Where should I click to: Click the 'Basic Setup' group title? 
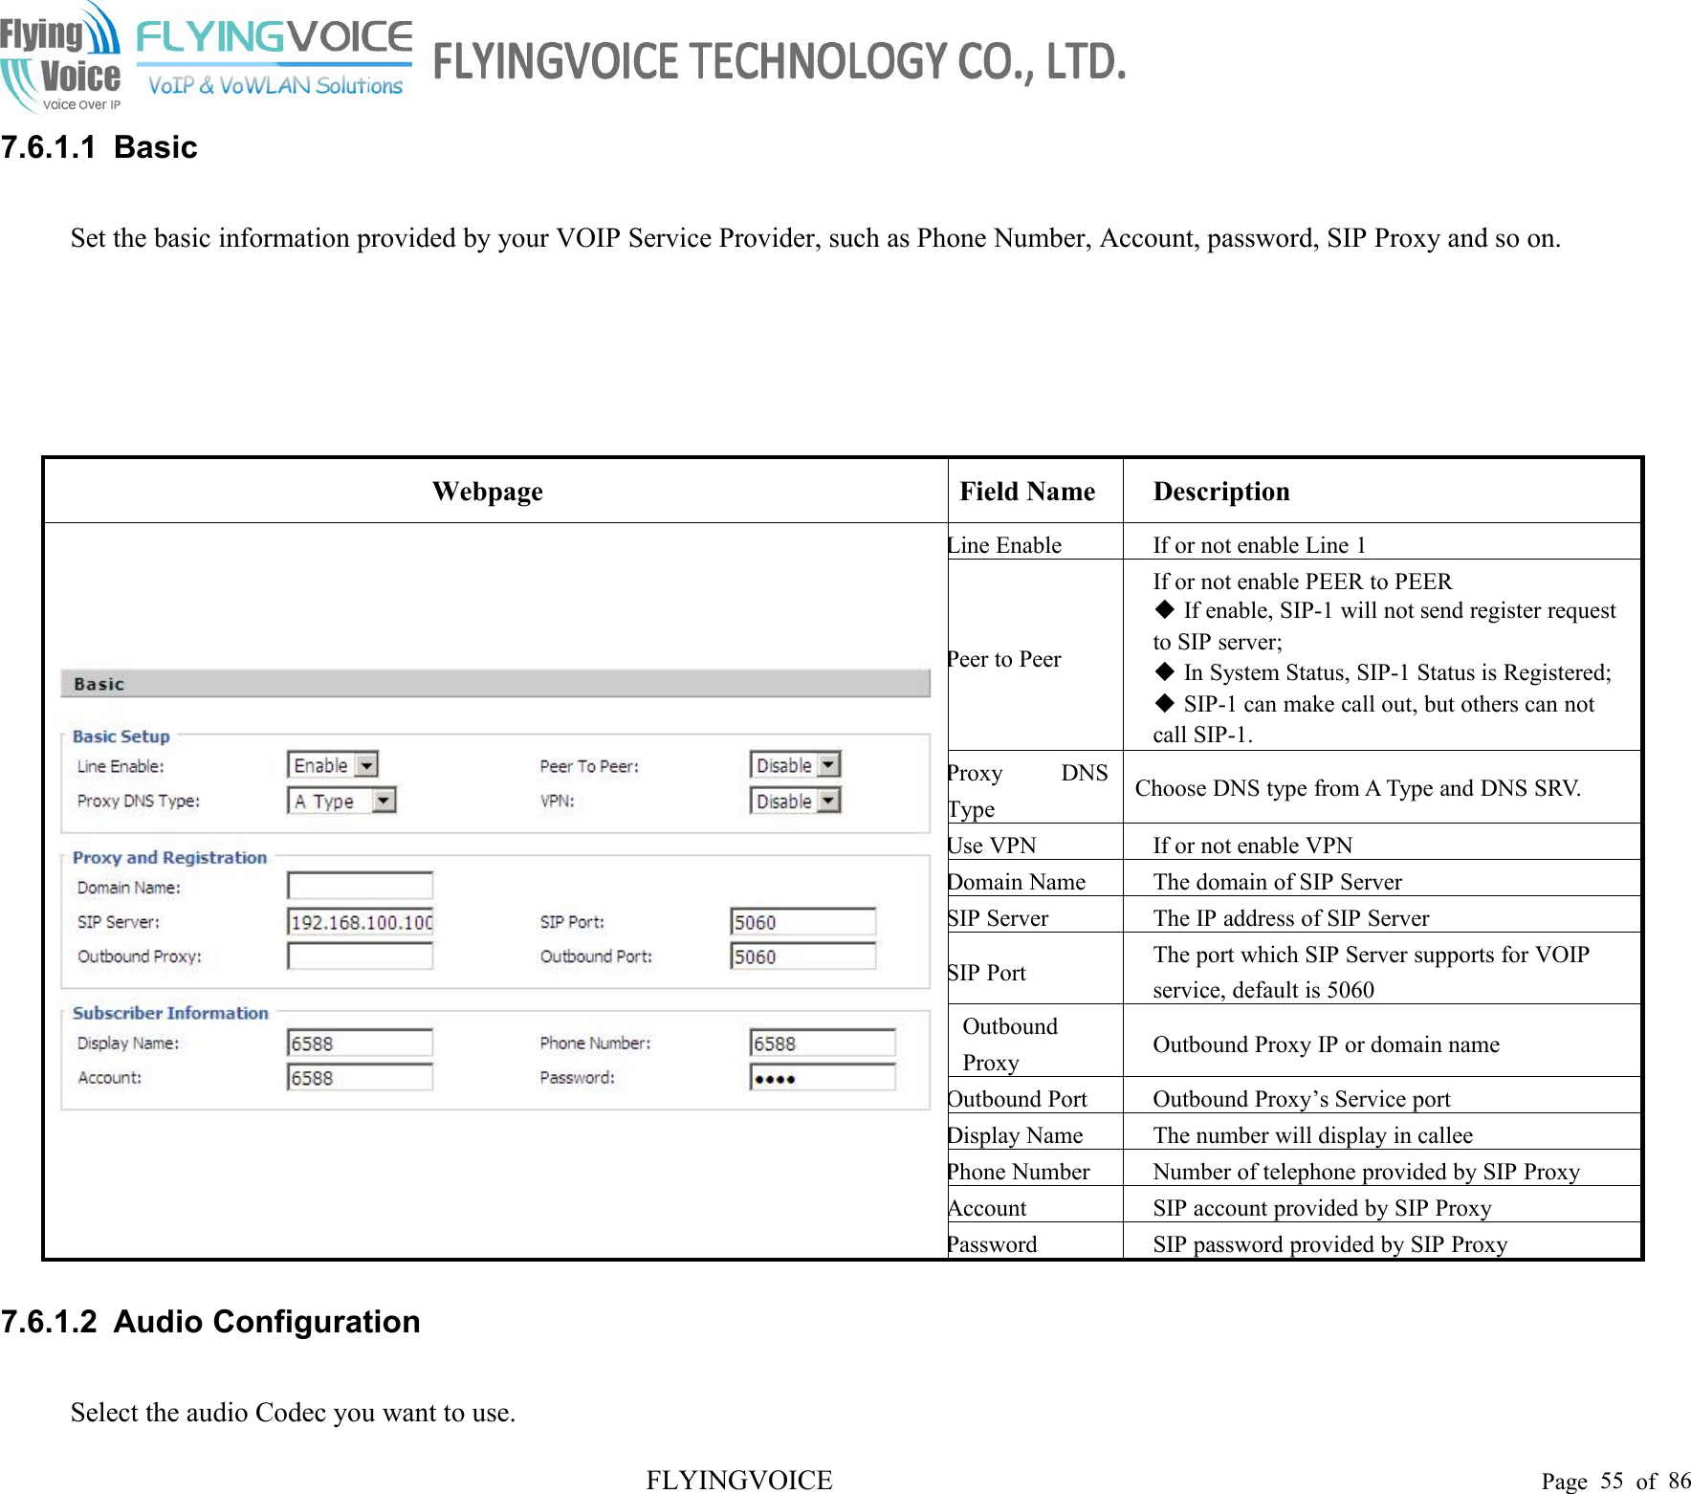tap(121, 736)
